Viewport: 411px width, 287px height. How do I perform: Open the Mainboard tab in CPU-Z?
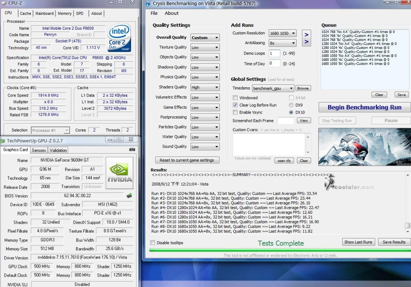click(44, 14)
